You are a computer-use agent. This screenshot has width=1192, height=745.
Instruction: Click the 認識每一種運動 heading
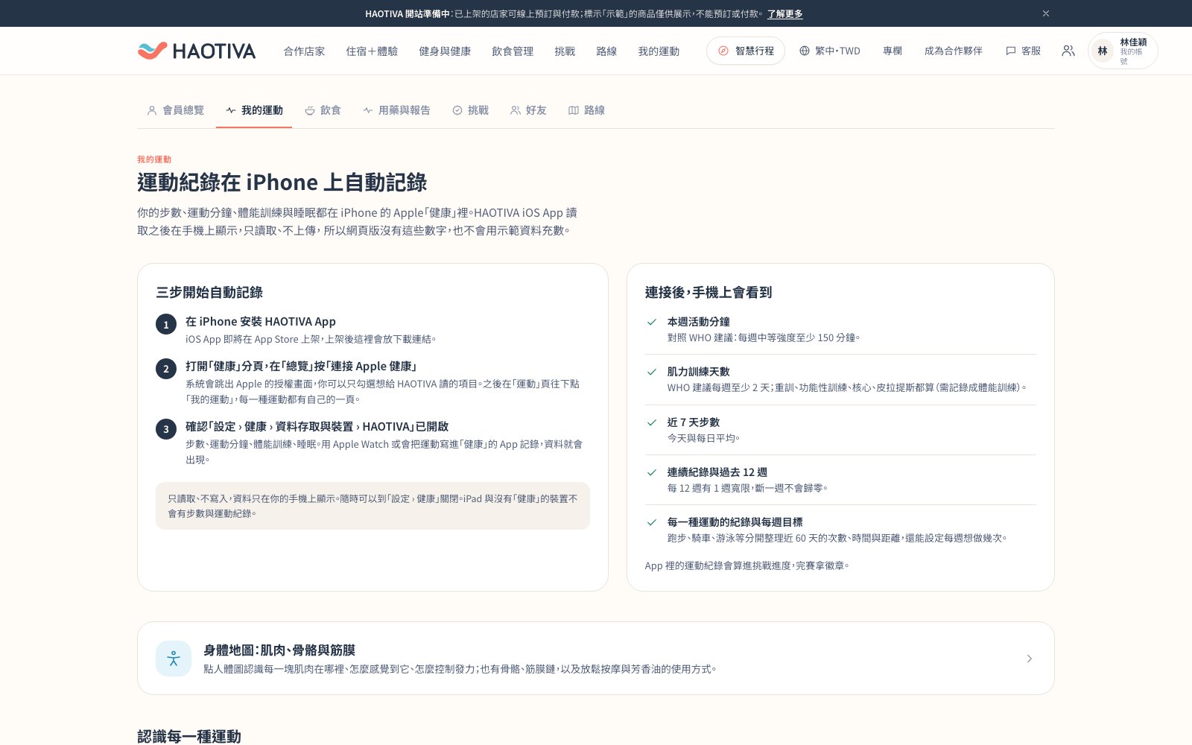click(x=189, y=737)
